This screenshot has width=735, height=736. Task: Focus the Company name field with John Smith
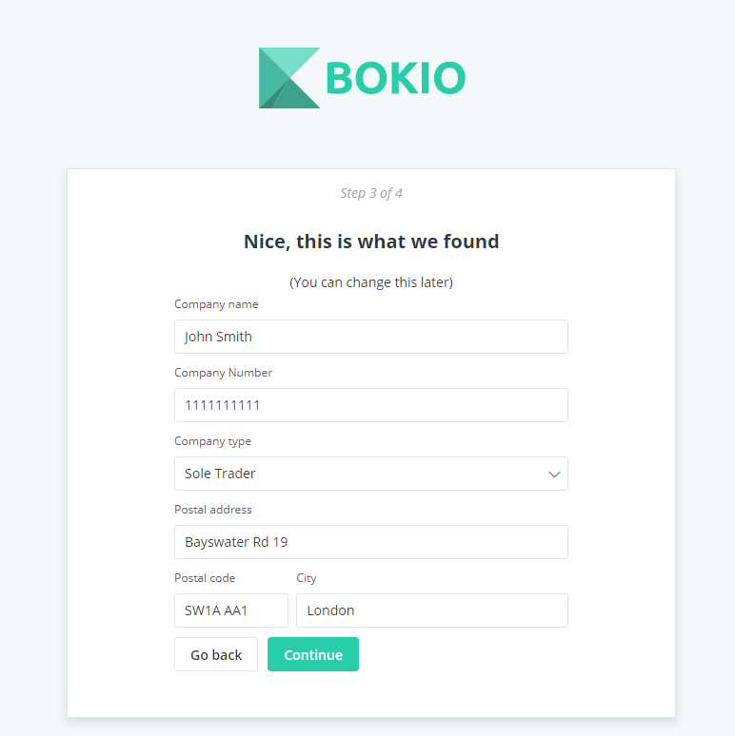point(371,337)
